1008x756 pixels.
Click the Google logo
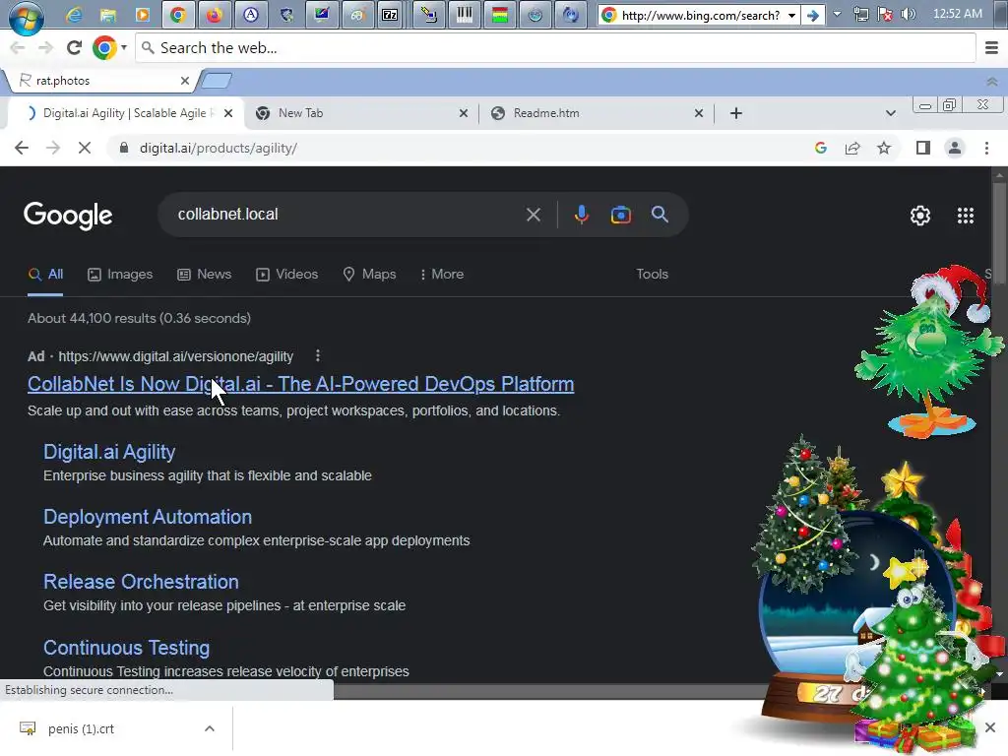click(68, 216)
